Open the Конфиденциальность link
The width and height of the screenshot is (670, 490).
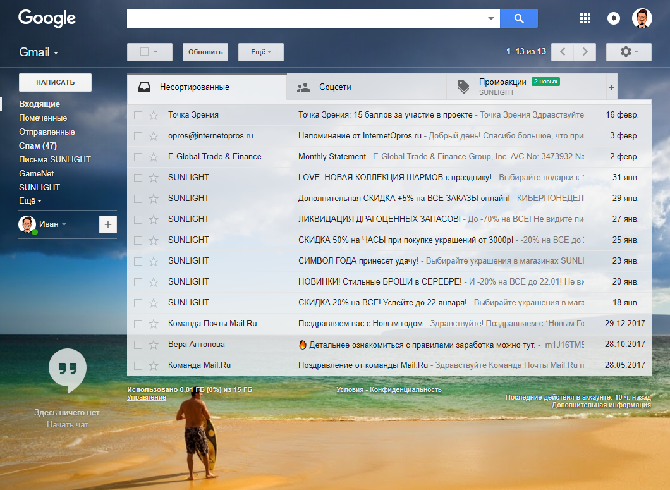(x=405, y=389)
